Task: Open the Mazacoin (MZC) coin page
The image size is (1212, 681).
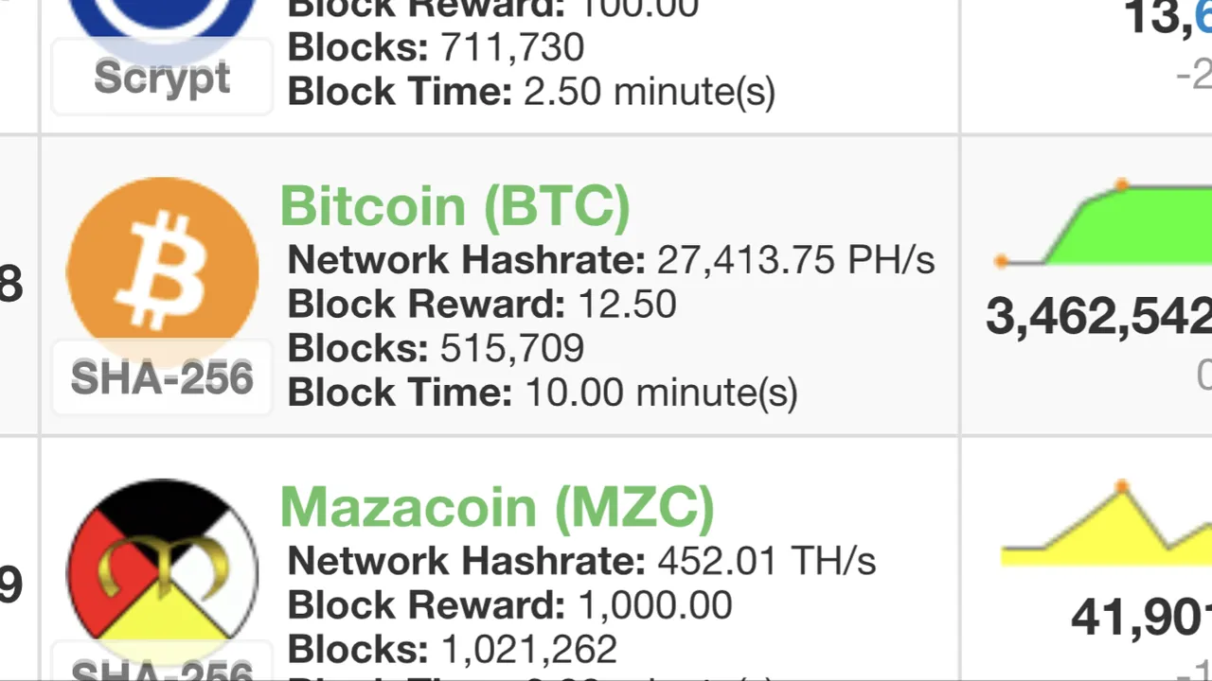Action: pyautogui.click(x=497, y=507)
